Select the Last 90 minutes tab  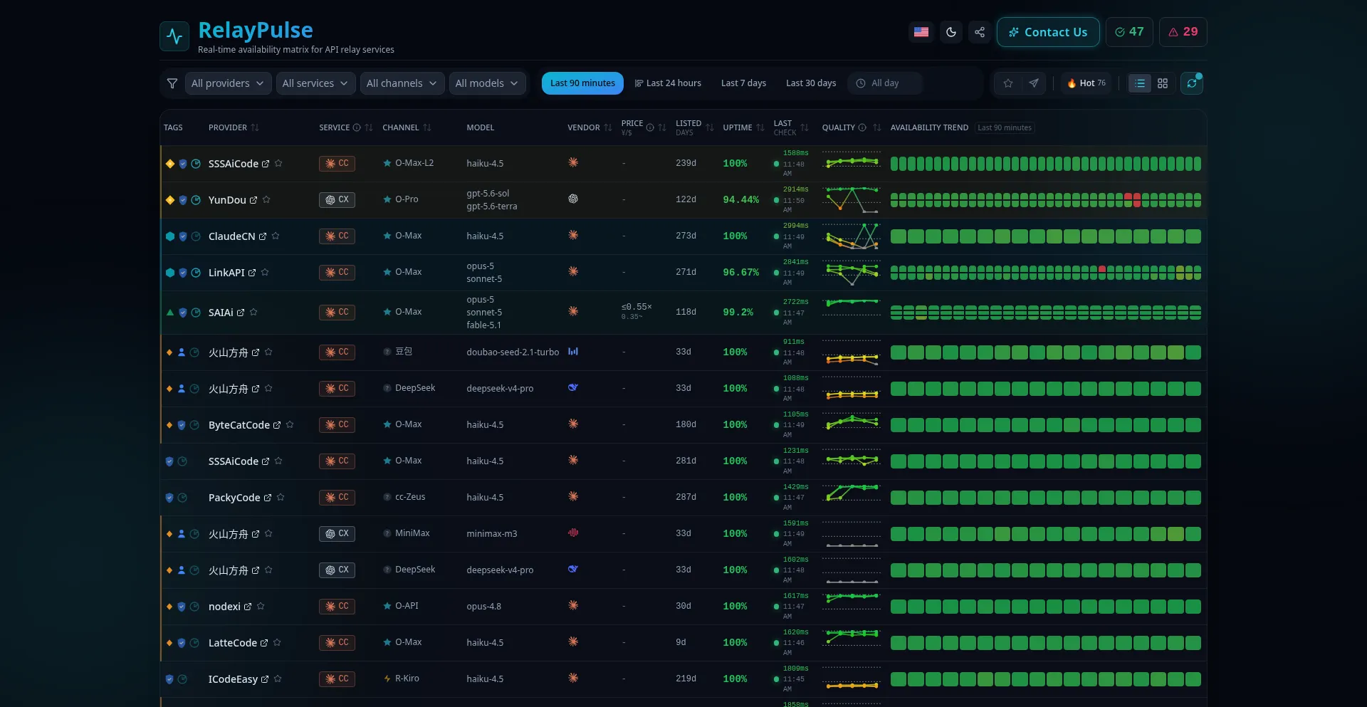point(582,83)
